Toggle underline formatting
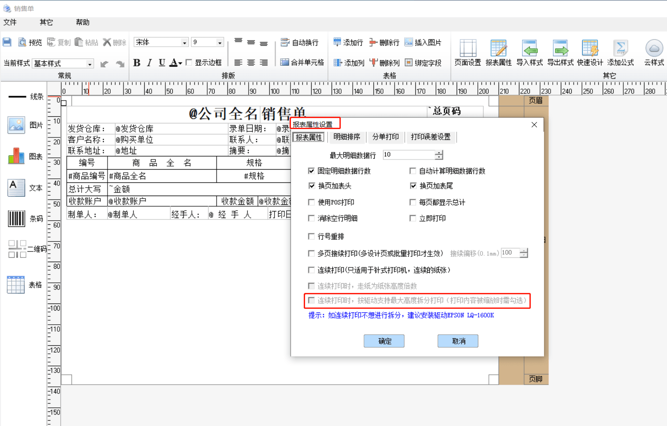Screen dimensions: 667x426 [162, 63]
